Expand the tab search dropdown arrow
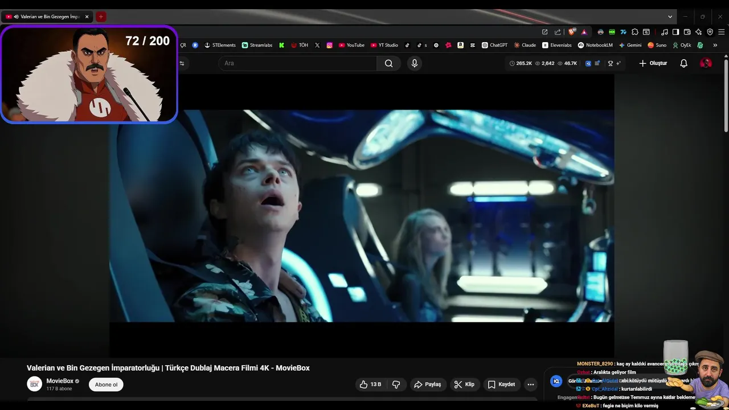Image resolution: width=729 pixels, height=410 pixels. click(670, 17)
